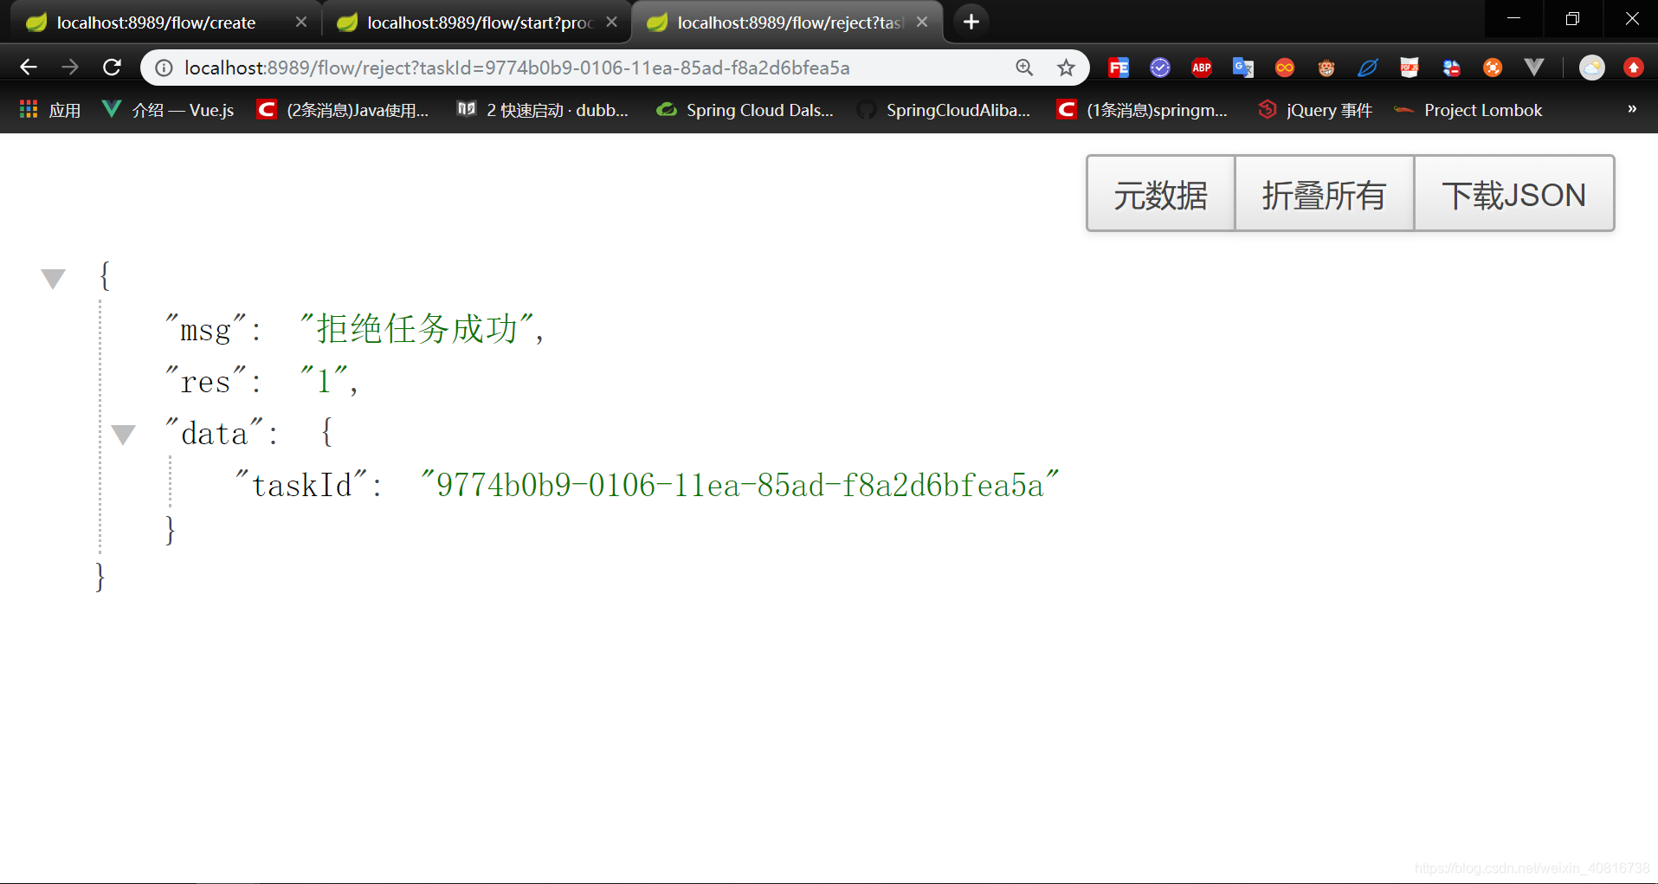Viewport: 1658px width, 884px height.
Task: Click the blue feather extension icon
Action: pyautogui.click(x=1368, y=68)
